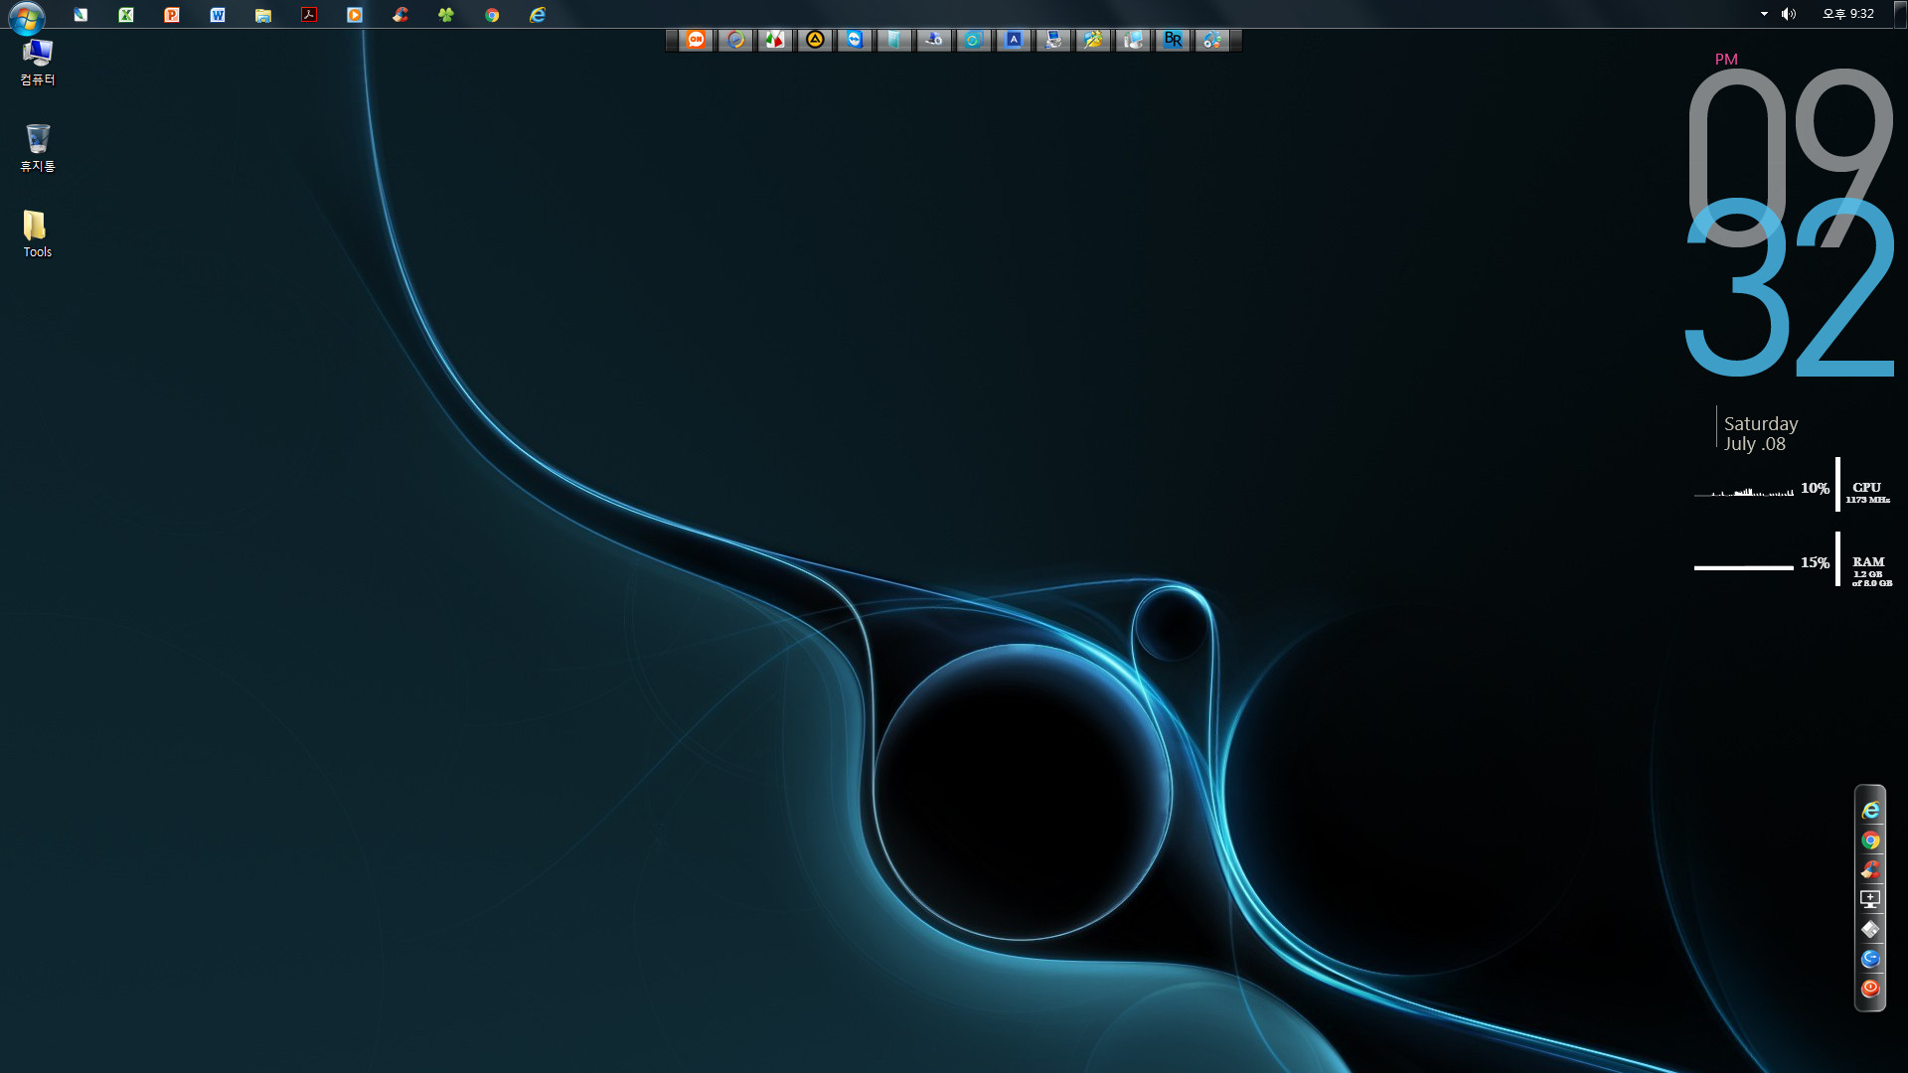Open the gears settings dock icon
Viewport: 1908px width, 1073px height.
pyautogui.click(x=1212, y=40)
